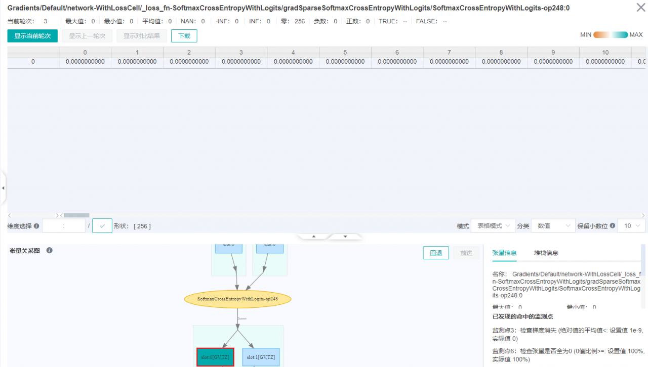Click the 张量关系图 help info icon

pyautogui.click(x=50, y=250)
